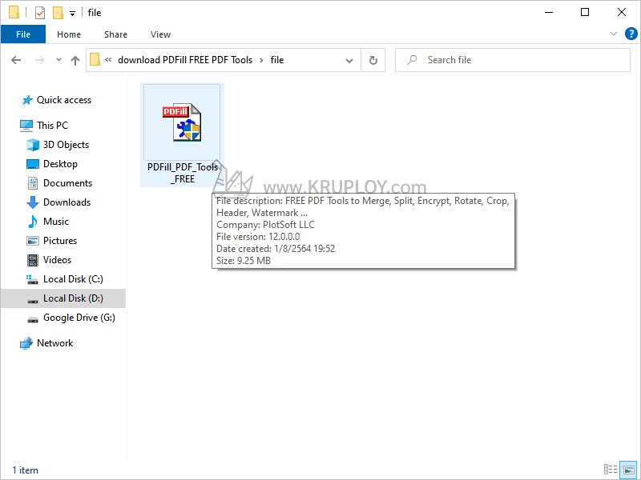This screenshot has height=480, width=641.
Task: Open Help with the question mark icon
Action: click(x=631, y=34)
